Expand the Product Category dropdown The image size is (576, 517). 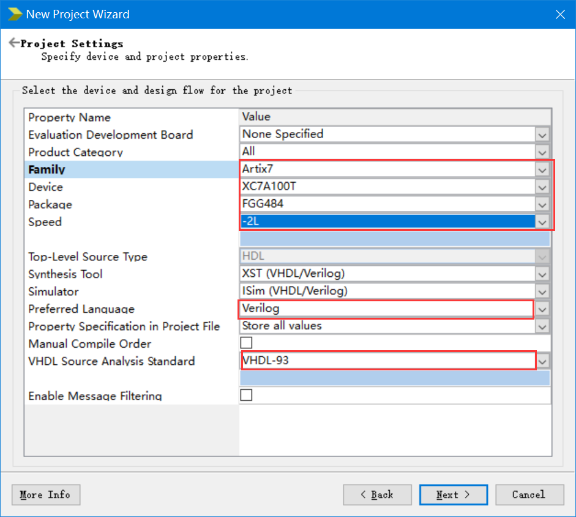[x=542, y=152]
